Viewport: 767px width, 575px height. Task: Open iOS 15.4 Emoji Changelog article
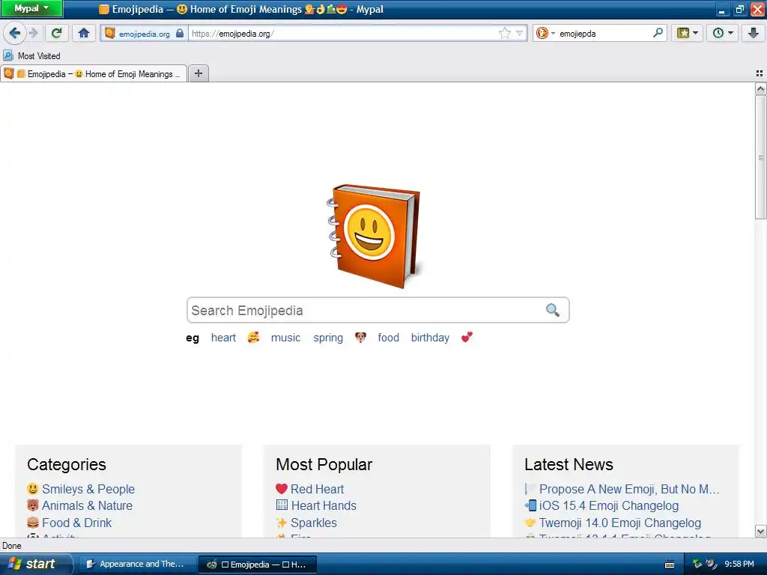(x=609, y=505)
